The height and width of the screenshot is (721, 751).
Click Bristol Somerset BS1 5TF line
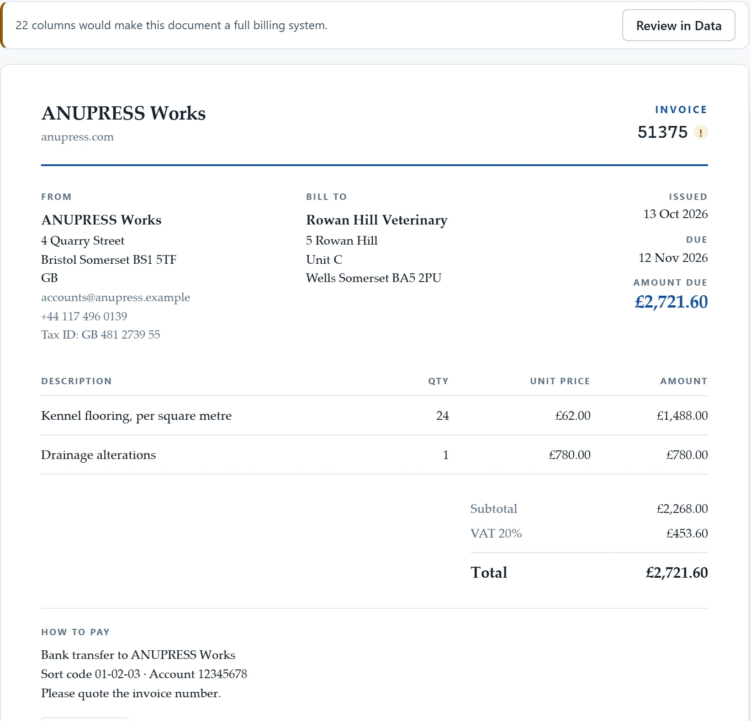point(109,260)
